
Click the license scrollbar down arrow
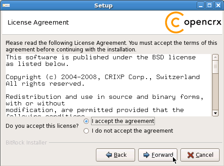click(215, 113)
